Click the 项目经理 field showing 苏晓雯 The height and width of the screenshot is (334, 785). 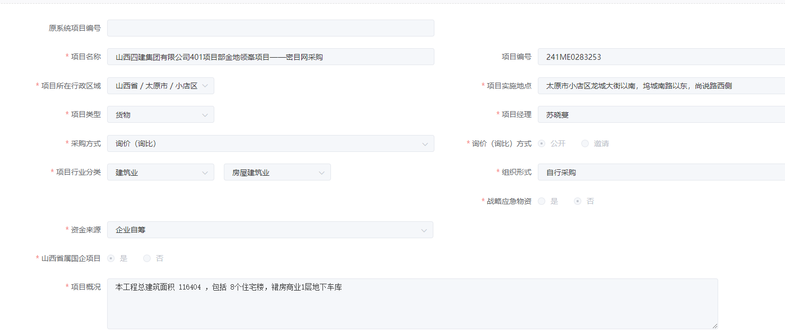(x=661, y=114)
